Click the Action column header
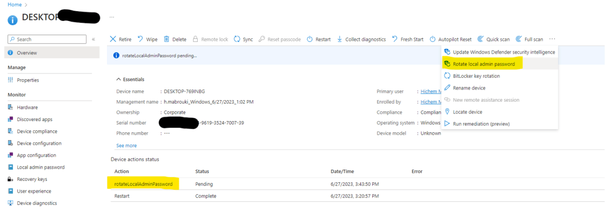614x210 pixels. point(121,171)
